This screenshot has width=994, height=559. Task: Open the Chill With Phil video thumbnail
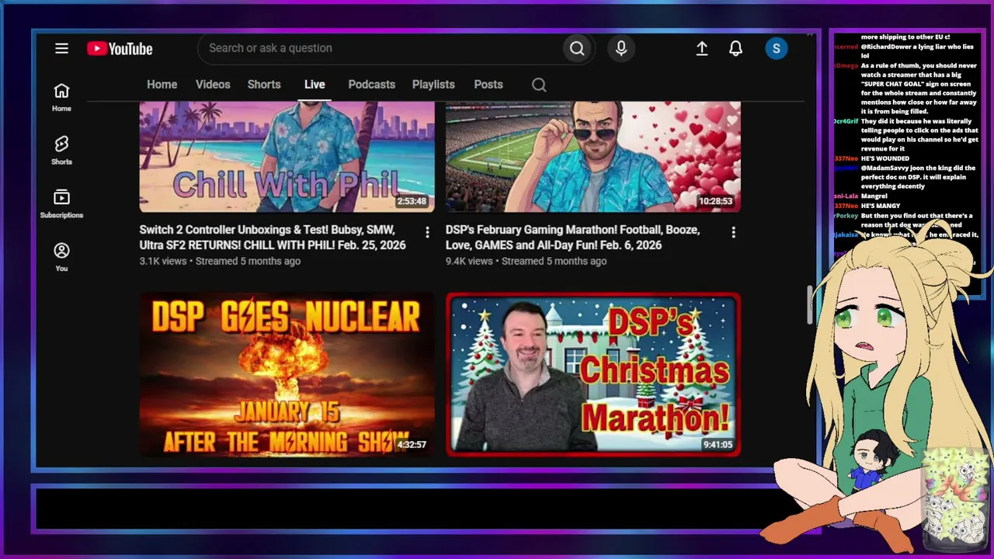pyautogui.click(x=287, y=157)
